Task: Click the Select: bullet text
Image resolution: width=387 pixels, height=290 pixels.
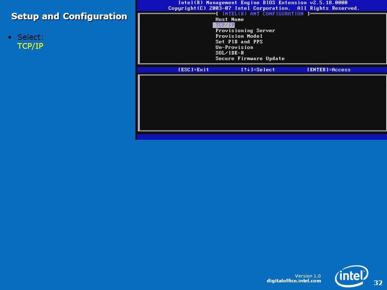Action: pyautogui.click(x=30, y=37)
